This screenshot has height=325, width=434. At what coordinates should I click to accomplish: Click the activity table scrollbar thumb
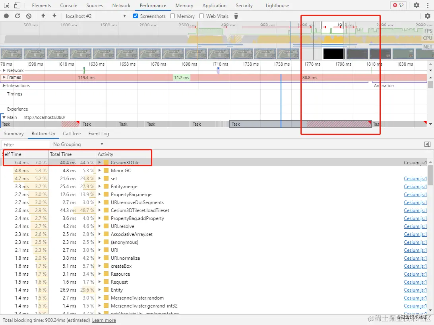pyautogui.click(x=430, y=175)
